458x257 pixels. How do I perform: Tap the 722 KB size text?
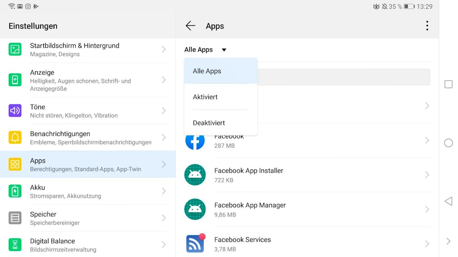pyautogui.click(x=224, y=180)
